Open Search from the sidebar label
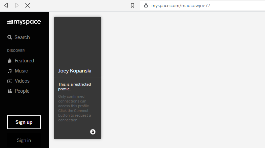265x148 pixels. (22, 37)
